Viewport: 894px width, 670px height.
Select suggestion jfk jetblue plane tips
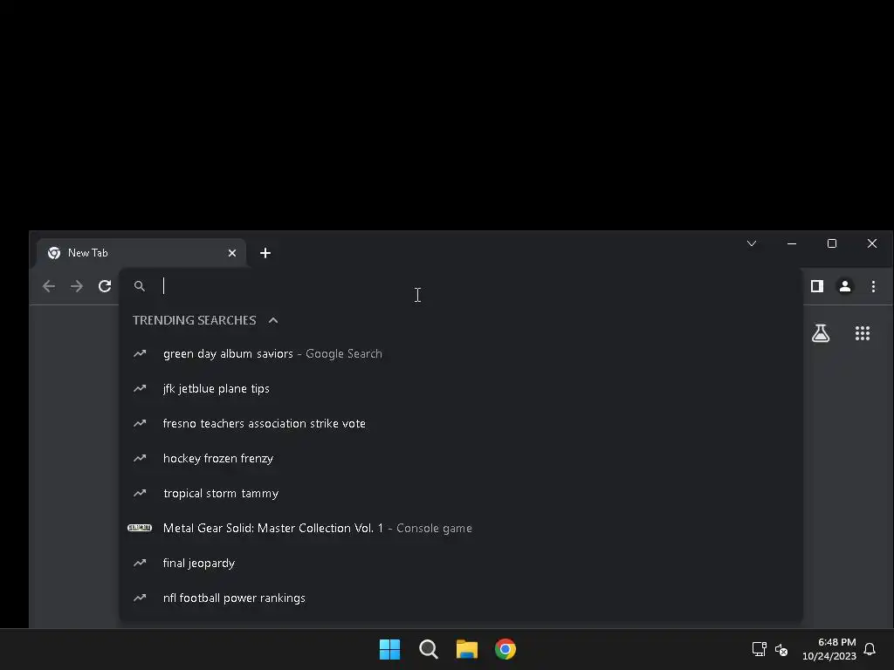coord(461,388)
